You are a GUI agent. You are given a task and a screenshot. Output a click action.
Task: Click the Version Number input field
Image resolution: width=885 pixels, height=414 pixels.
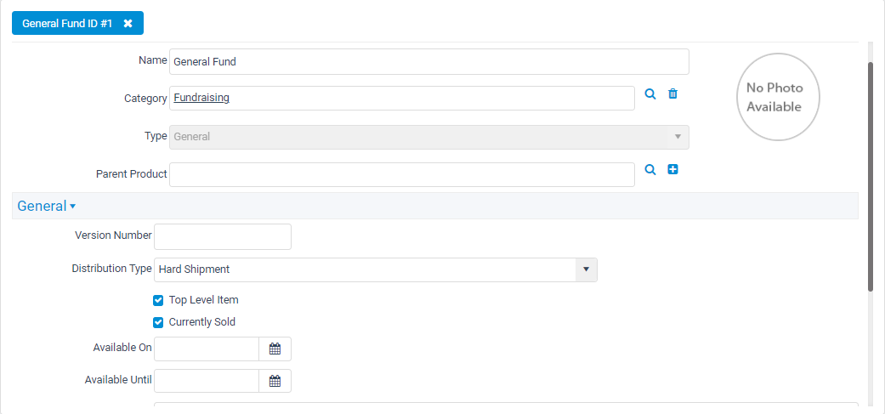coord(223,236)
